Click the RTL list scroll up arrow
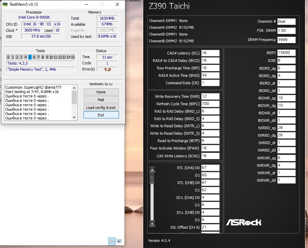308x248 pixels. 152,170
